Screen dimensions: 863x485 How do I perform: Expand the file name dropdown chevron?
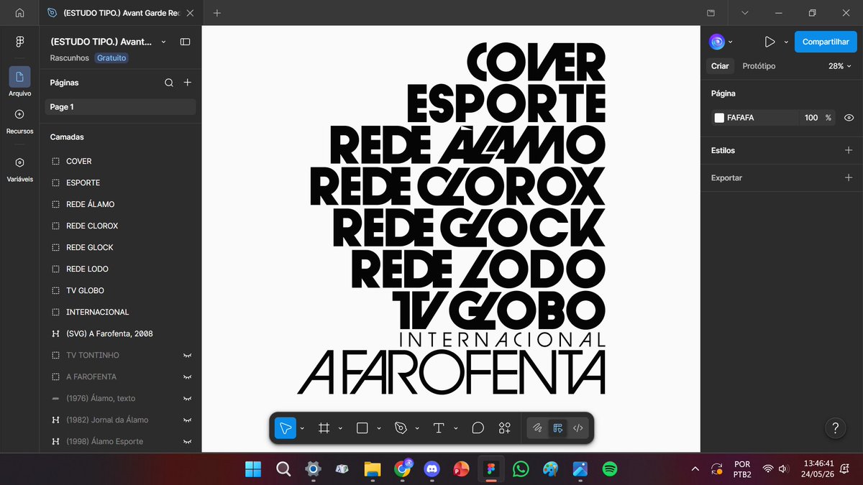click(x=163, y=42)
